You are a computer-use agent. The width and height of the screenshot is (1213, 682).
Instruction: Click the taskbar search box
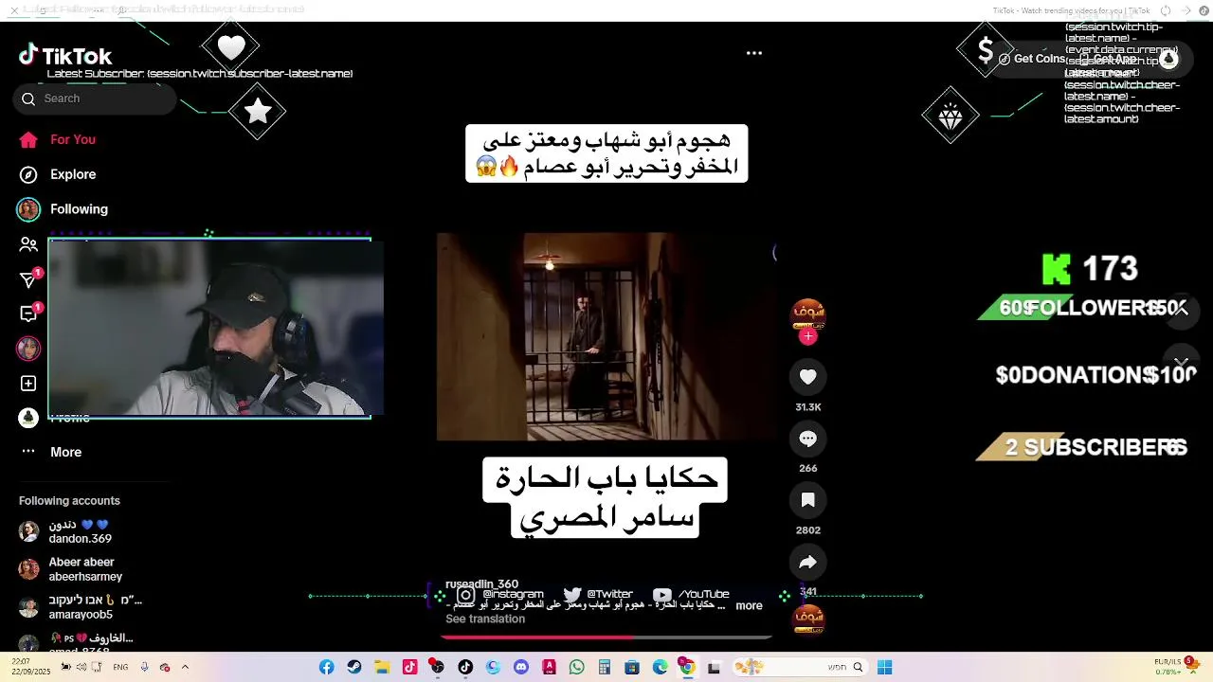800,667
